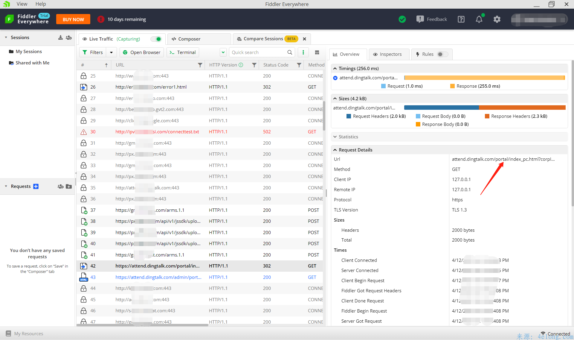This screenshot has height=340, width=574.
Task: Add a new request with plus icon
Action: [x=36, y=186]
